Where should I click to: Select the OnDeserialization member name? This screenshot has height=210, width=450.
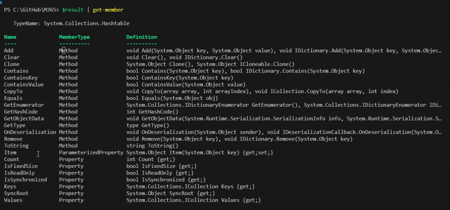(30, 132)
